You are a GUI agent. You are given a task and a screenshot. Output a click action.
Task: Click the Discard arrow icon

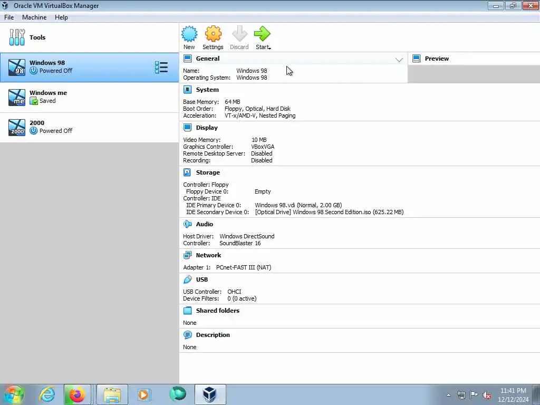pos(239,34)
